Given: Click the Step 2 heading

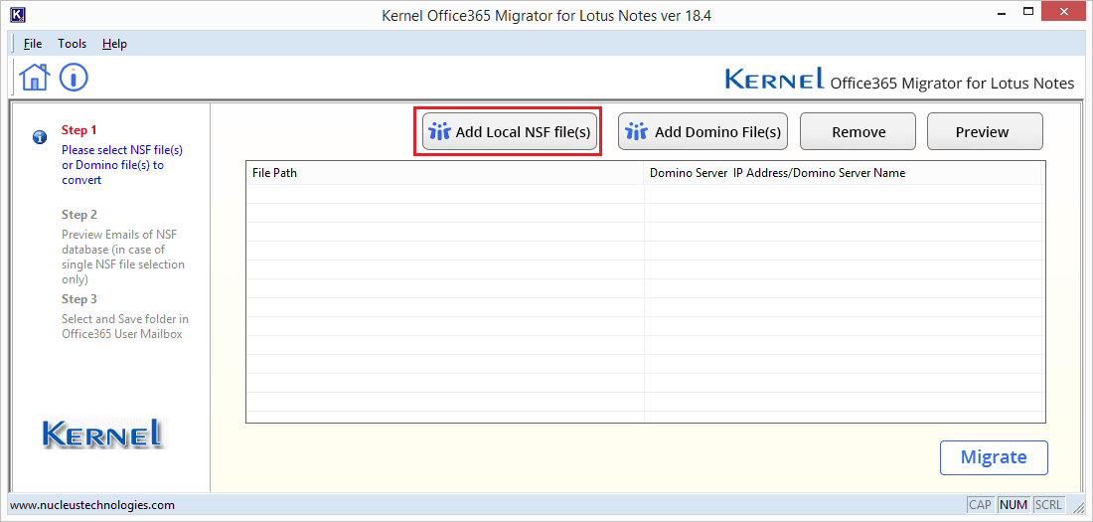Looking at the screenshot, I should click(x=78, y=214).
